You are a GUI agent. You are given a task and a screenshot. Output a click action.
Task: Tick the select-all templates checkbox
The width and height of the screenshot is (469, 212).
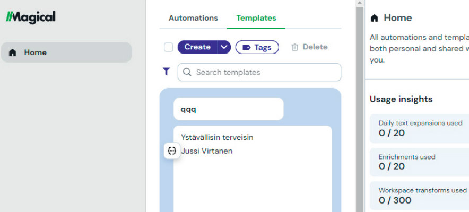[x=169, y=47]
